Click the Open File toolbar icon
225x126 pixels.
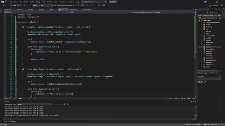[x=15, y=6]
